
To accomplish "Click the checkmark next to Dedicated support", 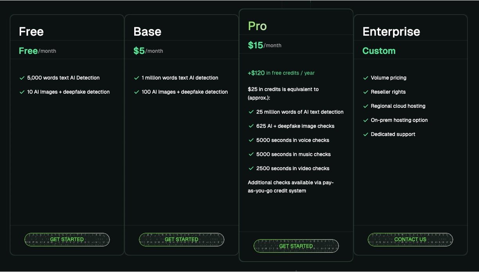I will pos(366,134).
